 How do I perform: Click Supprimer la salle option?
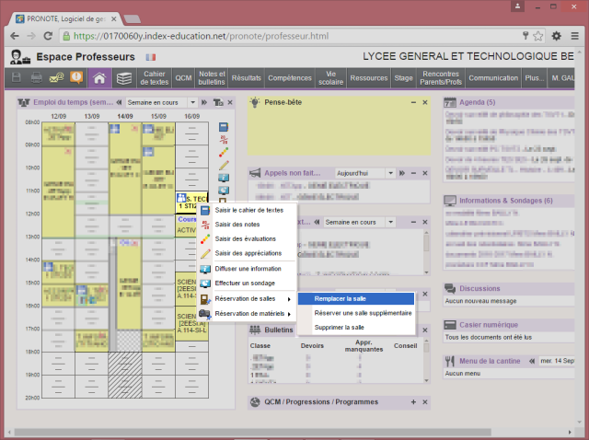point(339,327)
